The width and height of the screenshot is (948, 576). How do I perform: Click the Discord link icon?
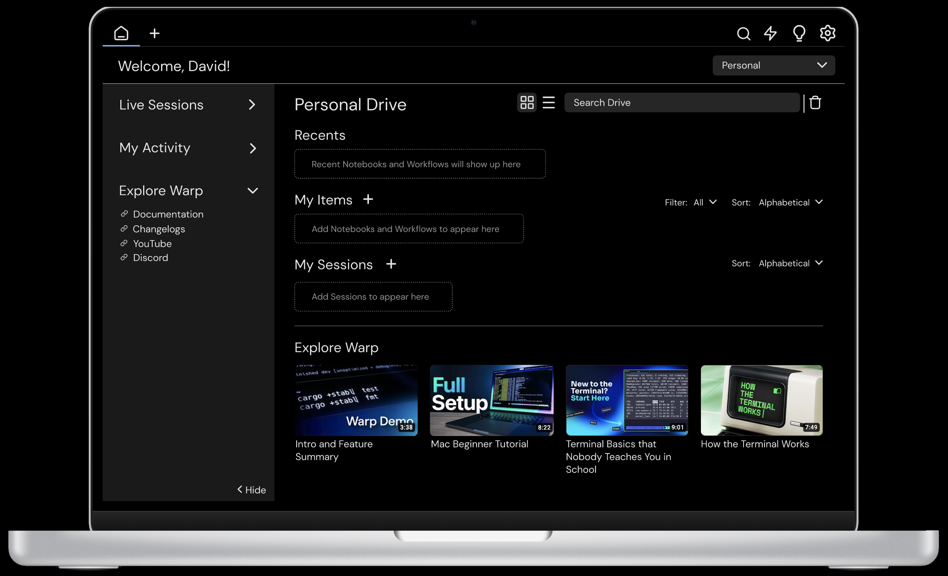(x=124, y=257)
